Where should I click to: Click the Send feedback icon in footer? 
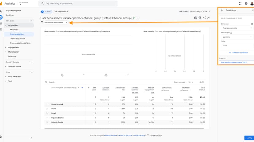tap(148, 136)
